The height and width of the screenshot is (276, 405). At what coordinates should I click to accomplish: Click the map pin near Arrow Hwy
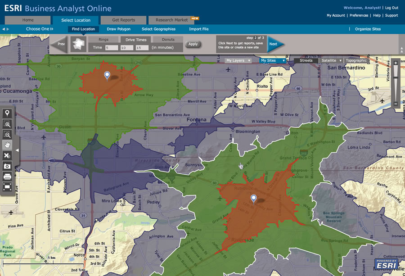[107, 76]
